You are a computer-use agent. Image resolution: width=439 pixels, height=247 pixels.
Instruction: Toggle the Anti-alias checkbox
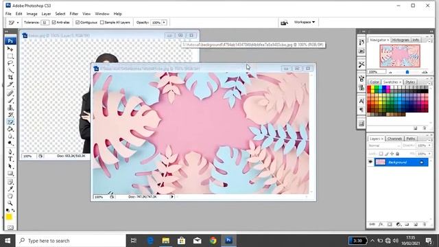[x=54, y=23]
